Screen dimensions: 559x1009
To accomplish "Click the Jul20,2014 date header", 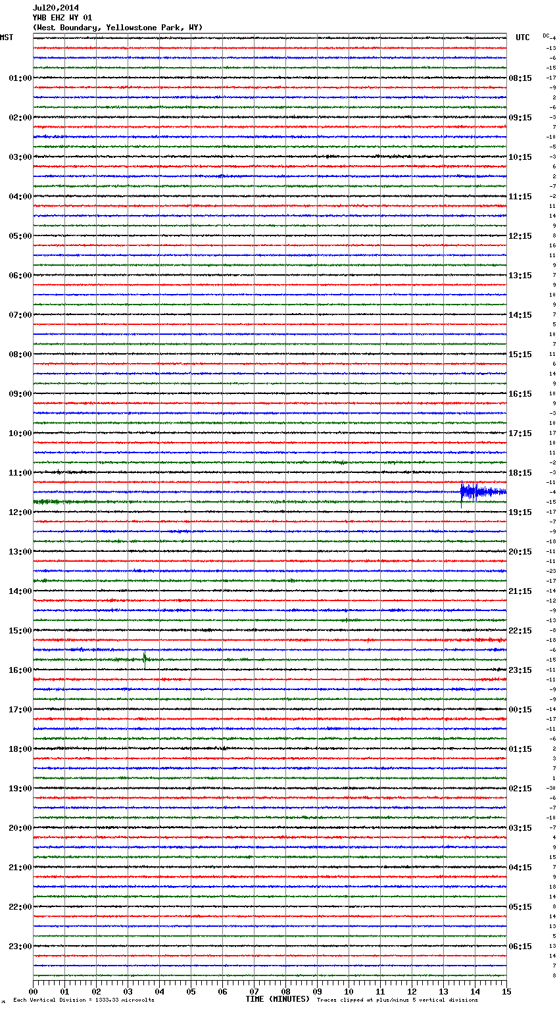I will (56, 8).
